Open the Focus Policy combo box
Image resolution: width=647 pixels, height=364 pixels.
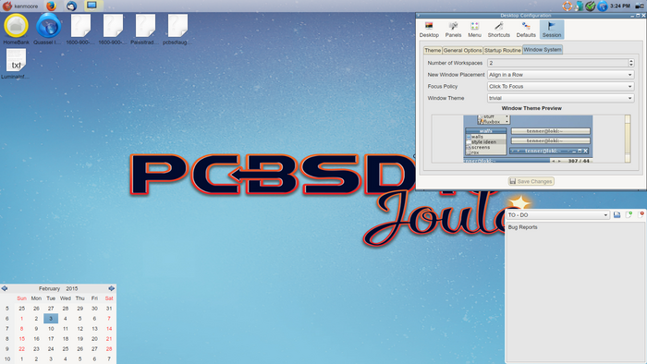pyautogui.click(x=560, y=86)
